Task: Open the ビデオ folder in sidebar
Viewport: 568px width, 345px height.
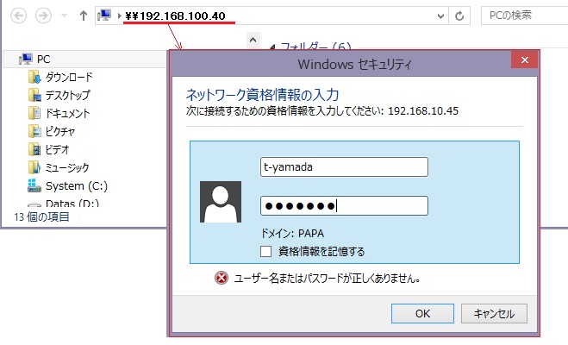Action: coord(57,149)
